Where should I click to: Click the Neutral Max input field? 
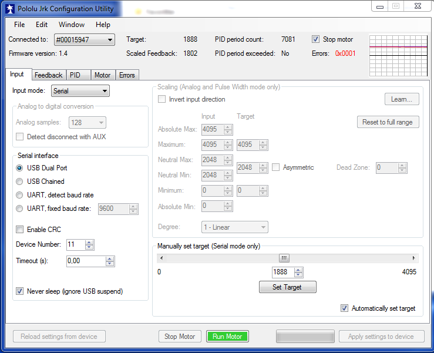tap(213, 160)
